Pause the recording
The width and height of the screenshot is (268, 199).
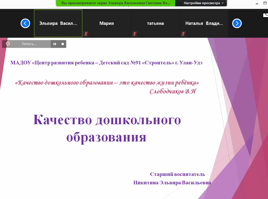tap(55, 44)
